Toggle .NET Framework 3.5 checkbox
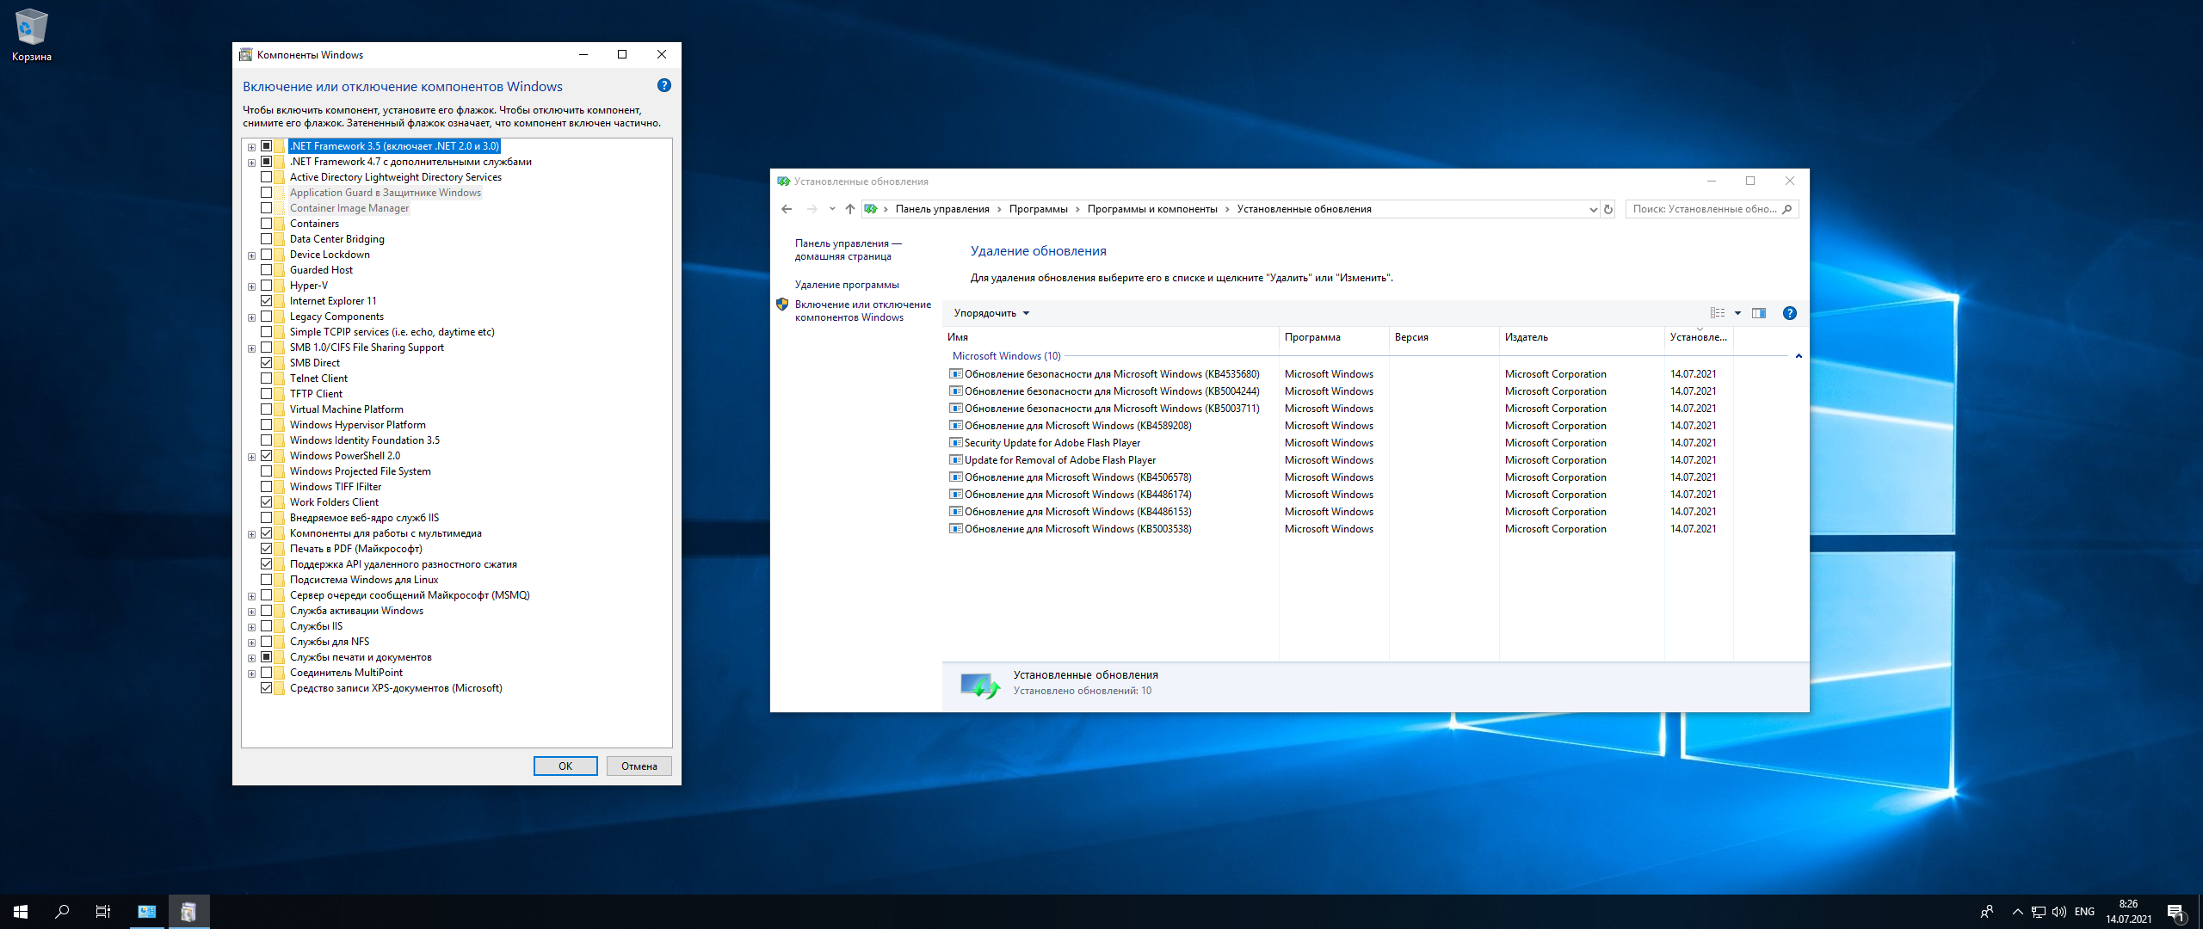Screen dimensions: 2203x929 click(x=267, y=146)
